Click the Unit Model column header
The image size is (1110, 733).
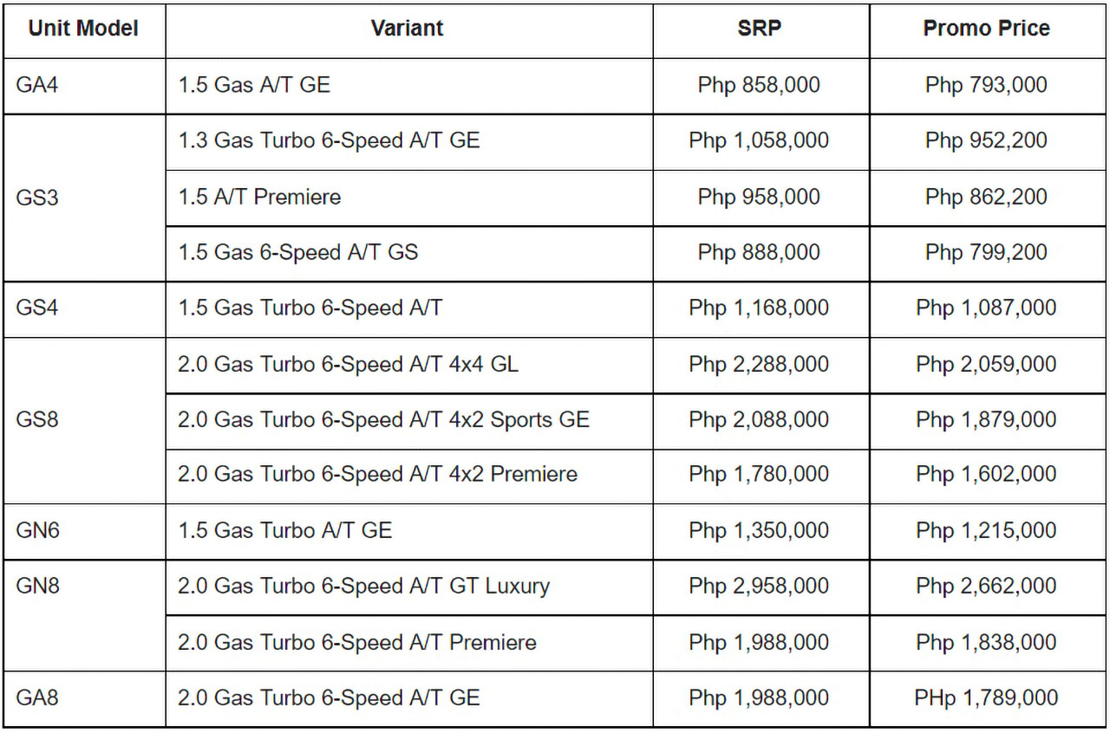pos(83,29)
